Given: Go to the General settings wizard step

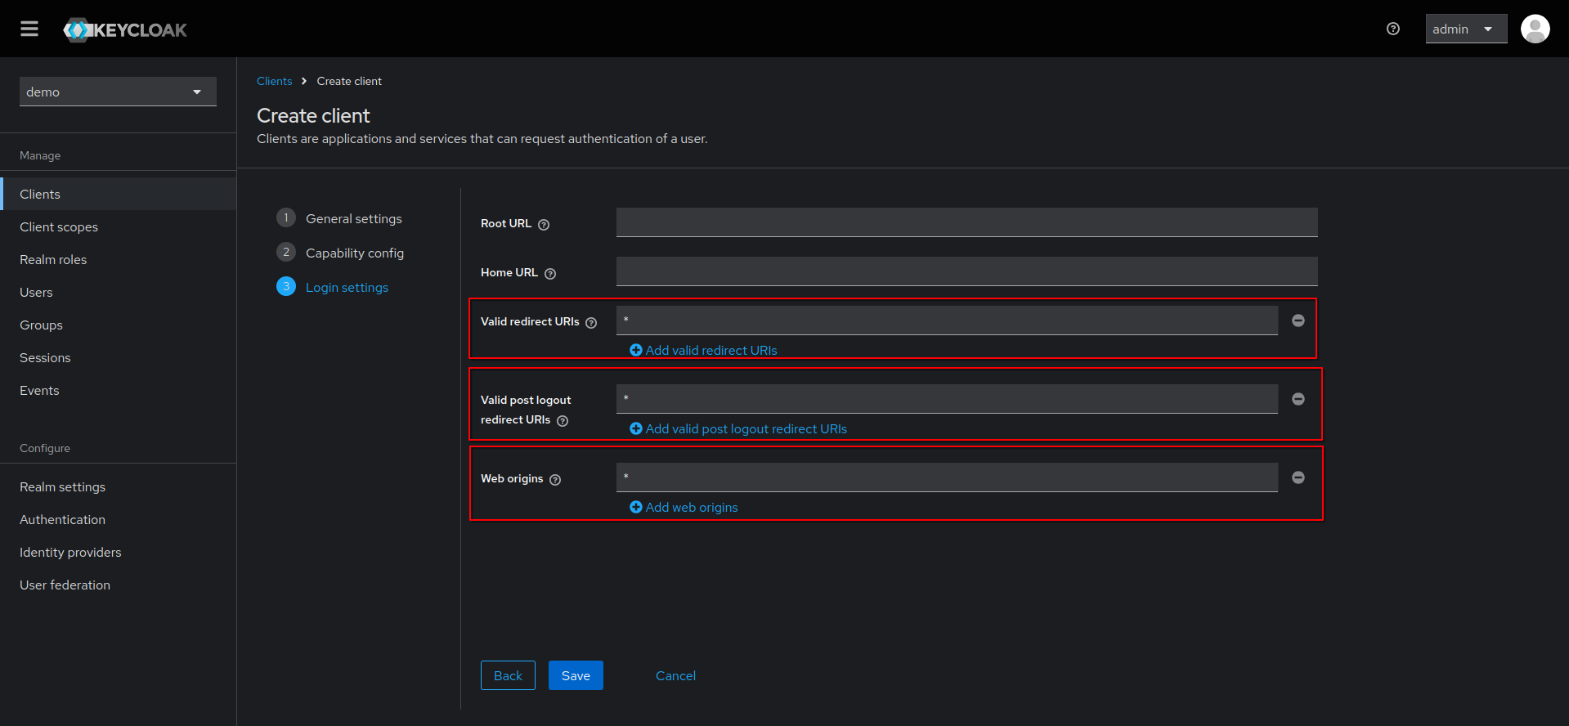Looking at the screenshot, I should pyautogui.click(x=339, y=218).
